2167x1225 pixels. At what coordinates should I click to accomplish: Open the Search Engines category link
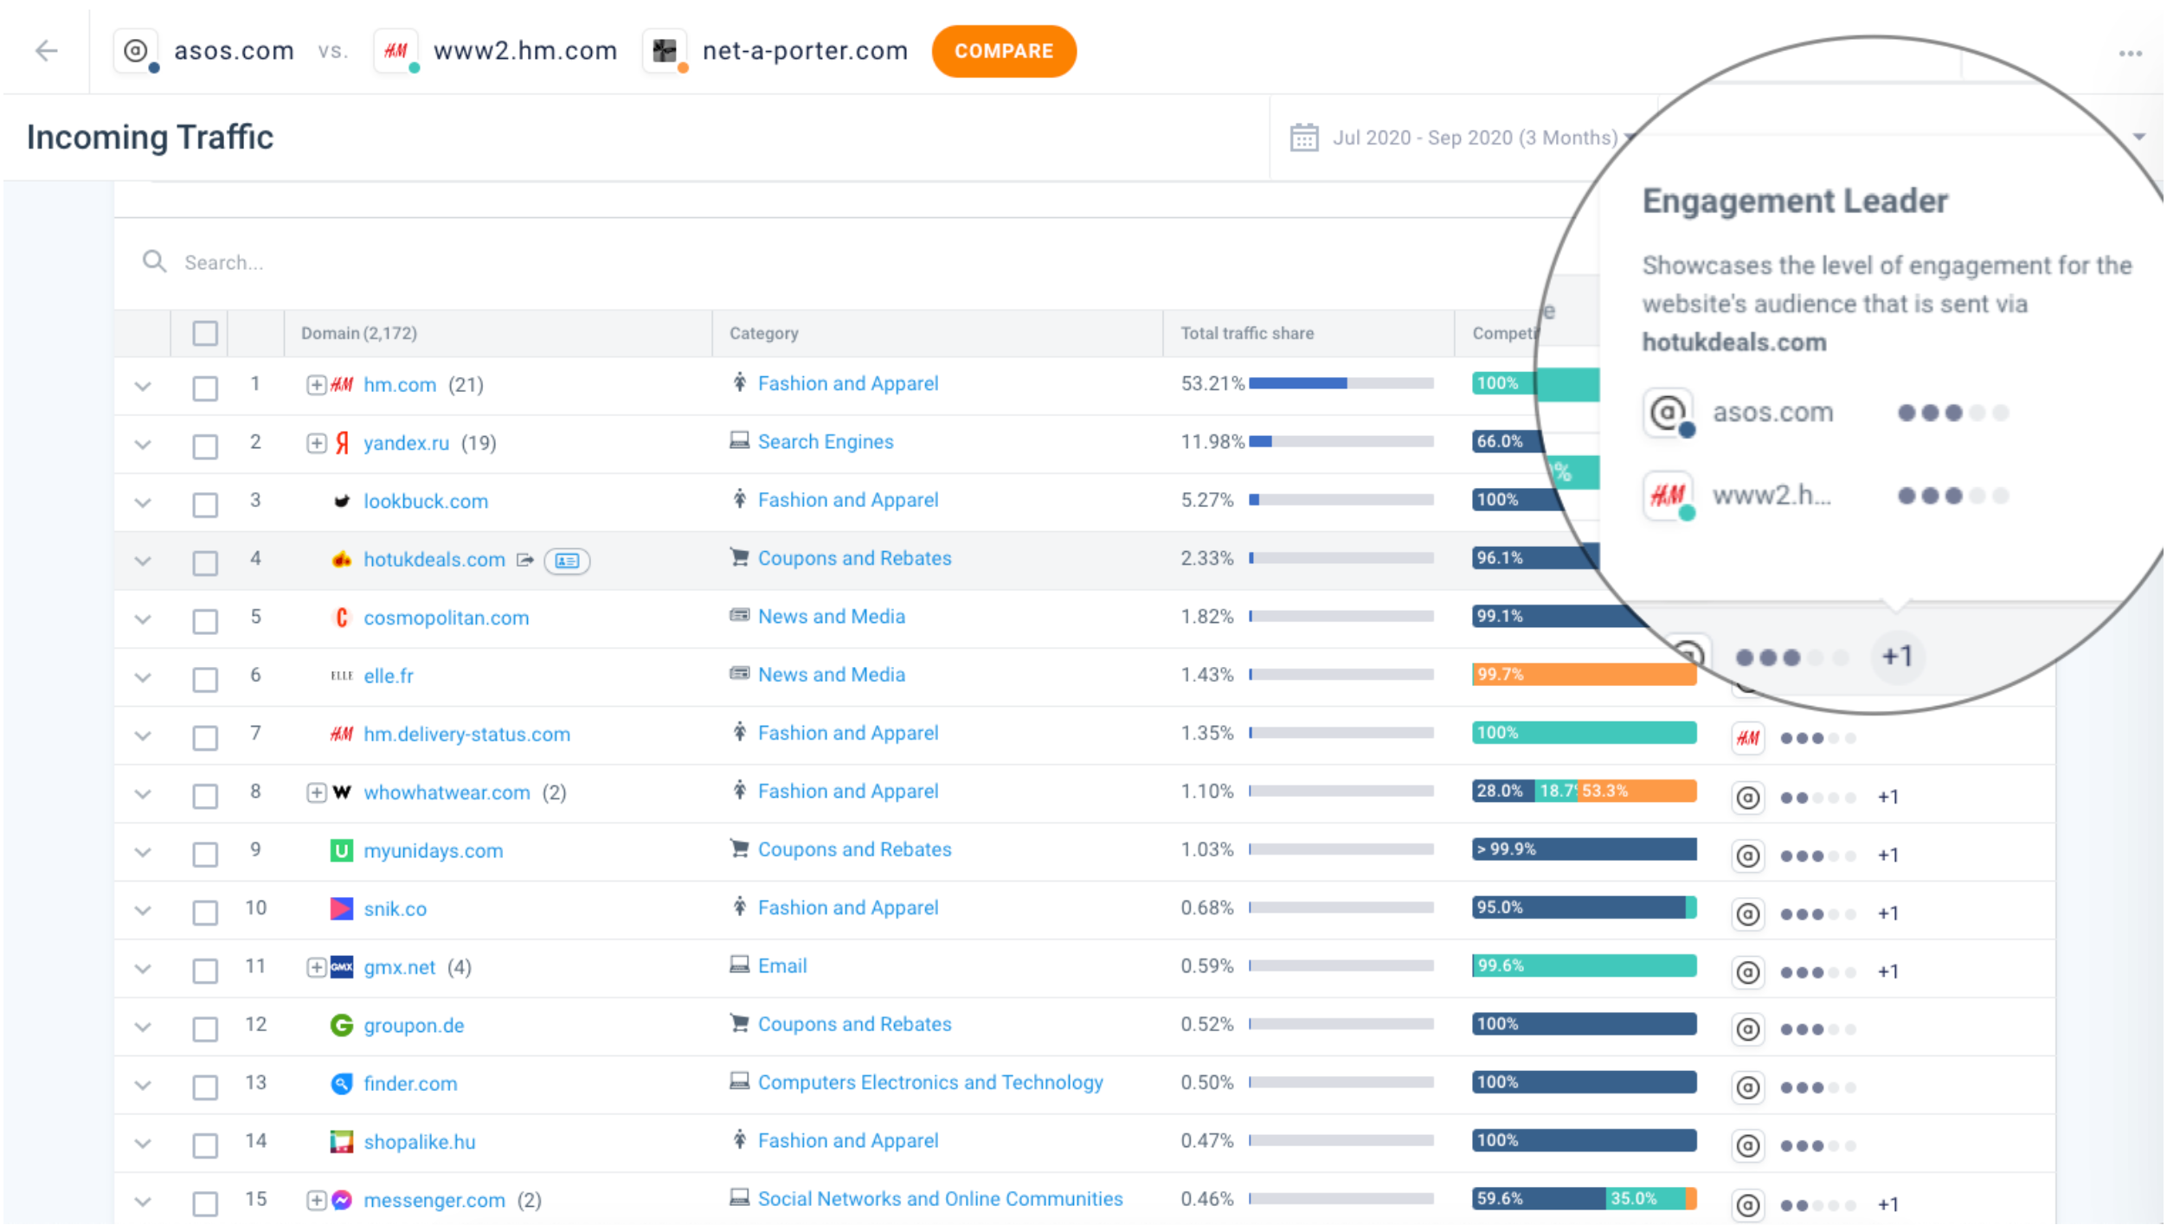pyautogui.click(x=826, y=442)
